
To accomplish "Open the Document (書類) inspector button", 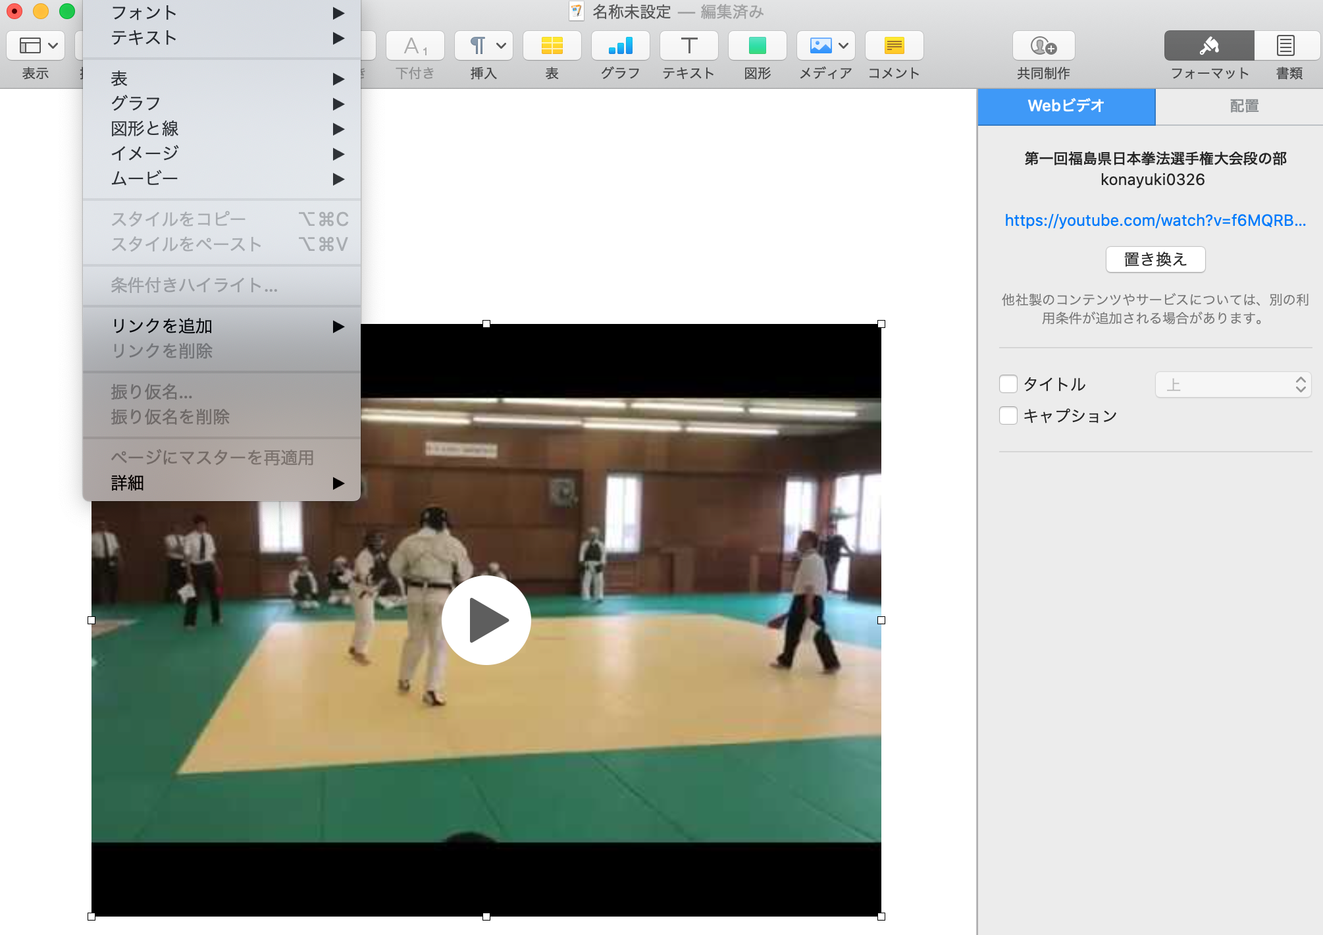I will (1285, 46).
